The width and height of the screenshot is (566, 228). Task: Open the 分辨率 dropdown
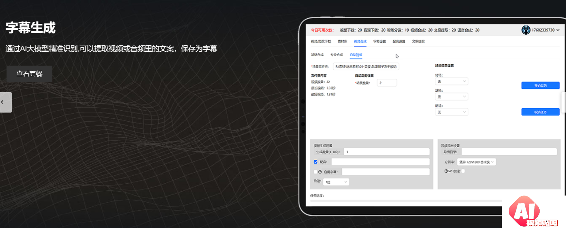click(476, 162)
